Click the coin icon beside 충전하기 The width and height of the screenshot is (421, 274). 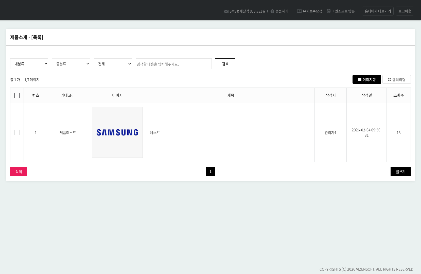tap(272, 11)
